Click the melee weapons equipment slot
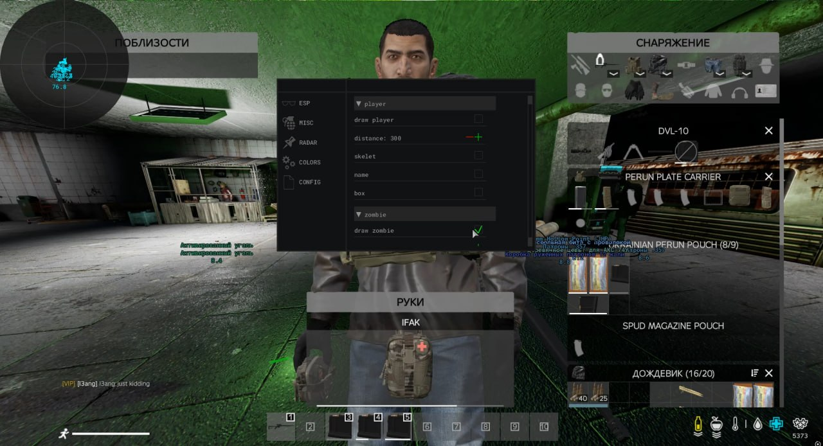 point(580,65)
